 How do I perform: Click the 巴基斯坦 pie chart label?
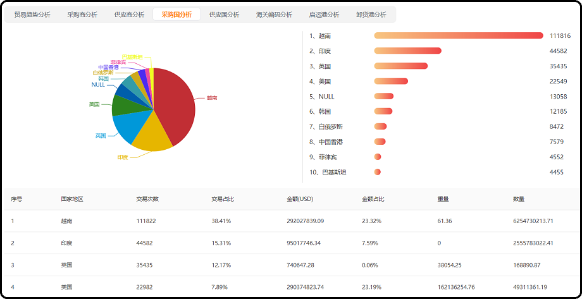132,57
